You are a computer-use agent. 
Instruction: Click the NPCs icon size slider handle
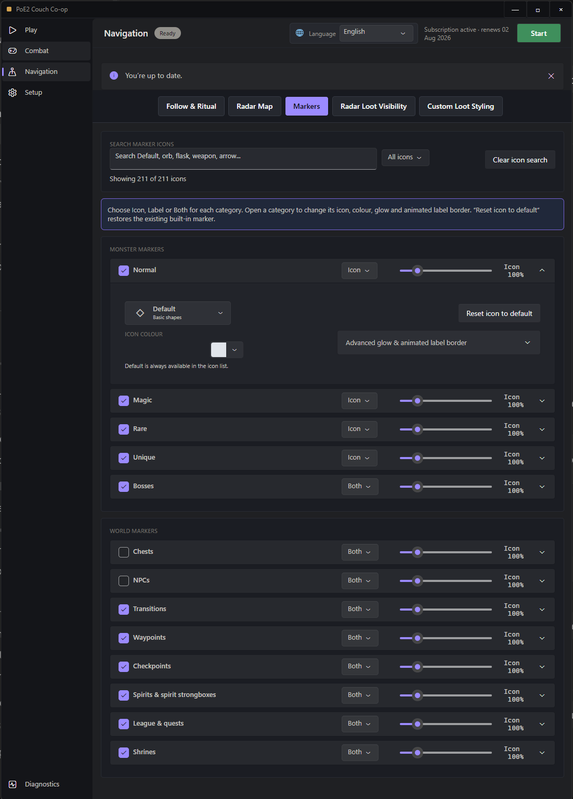point(418,581)
